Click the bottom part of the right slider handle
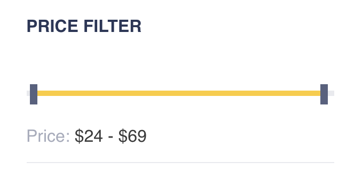Image resolution: width=362 pixels, height=194 pixels. (324, 100)
